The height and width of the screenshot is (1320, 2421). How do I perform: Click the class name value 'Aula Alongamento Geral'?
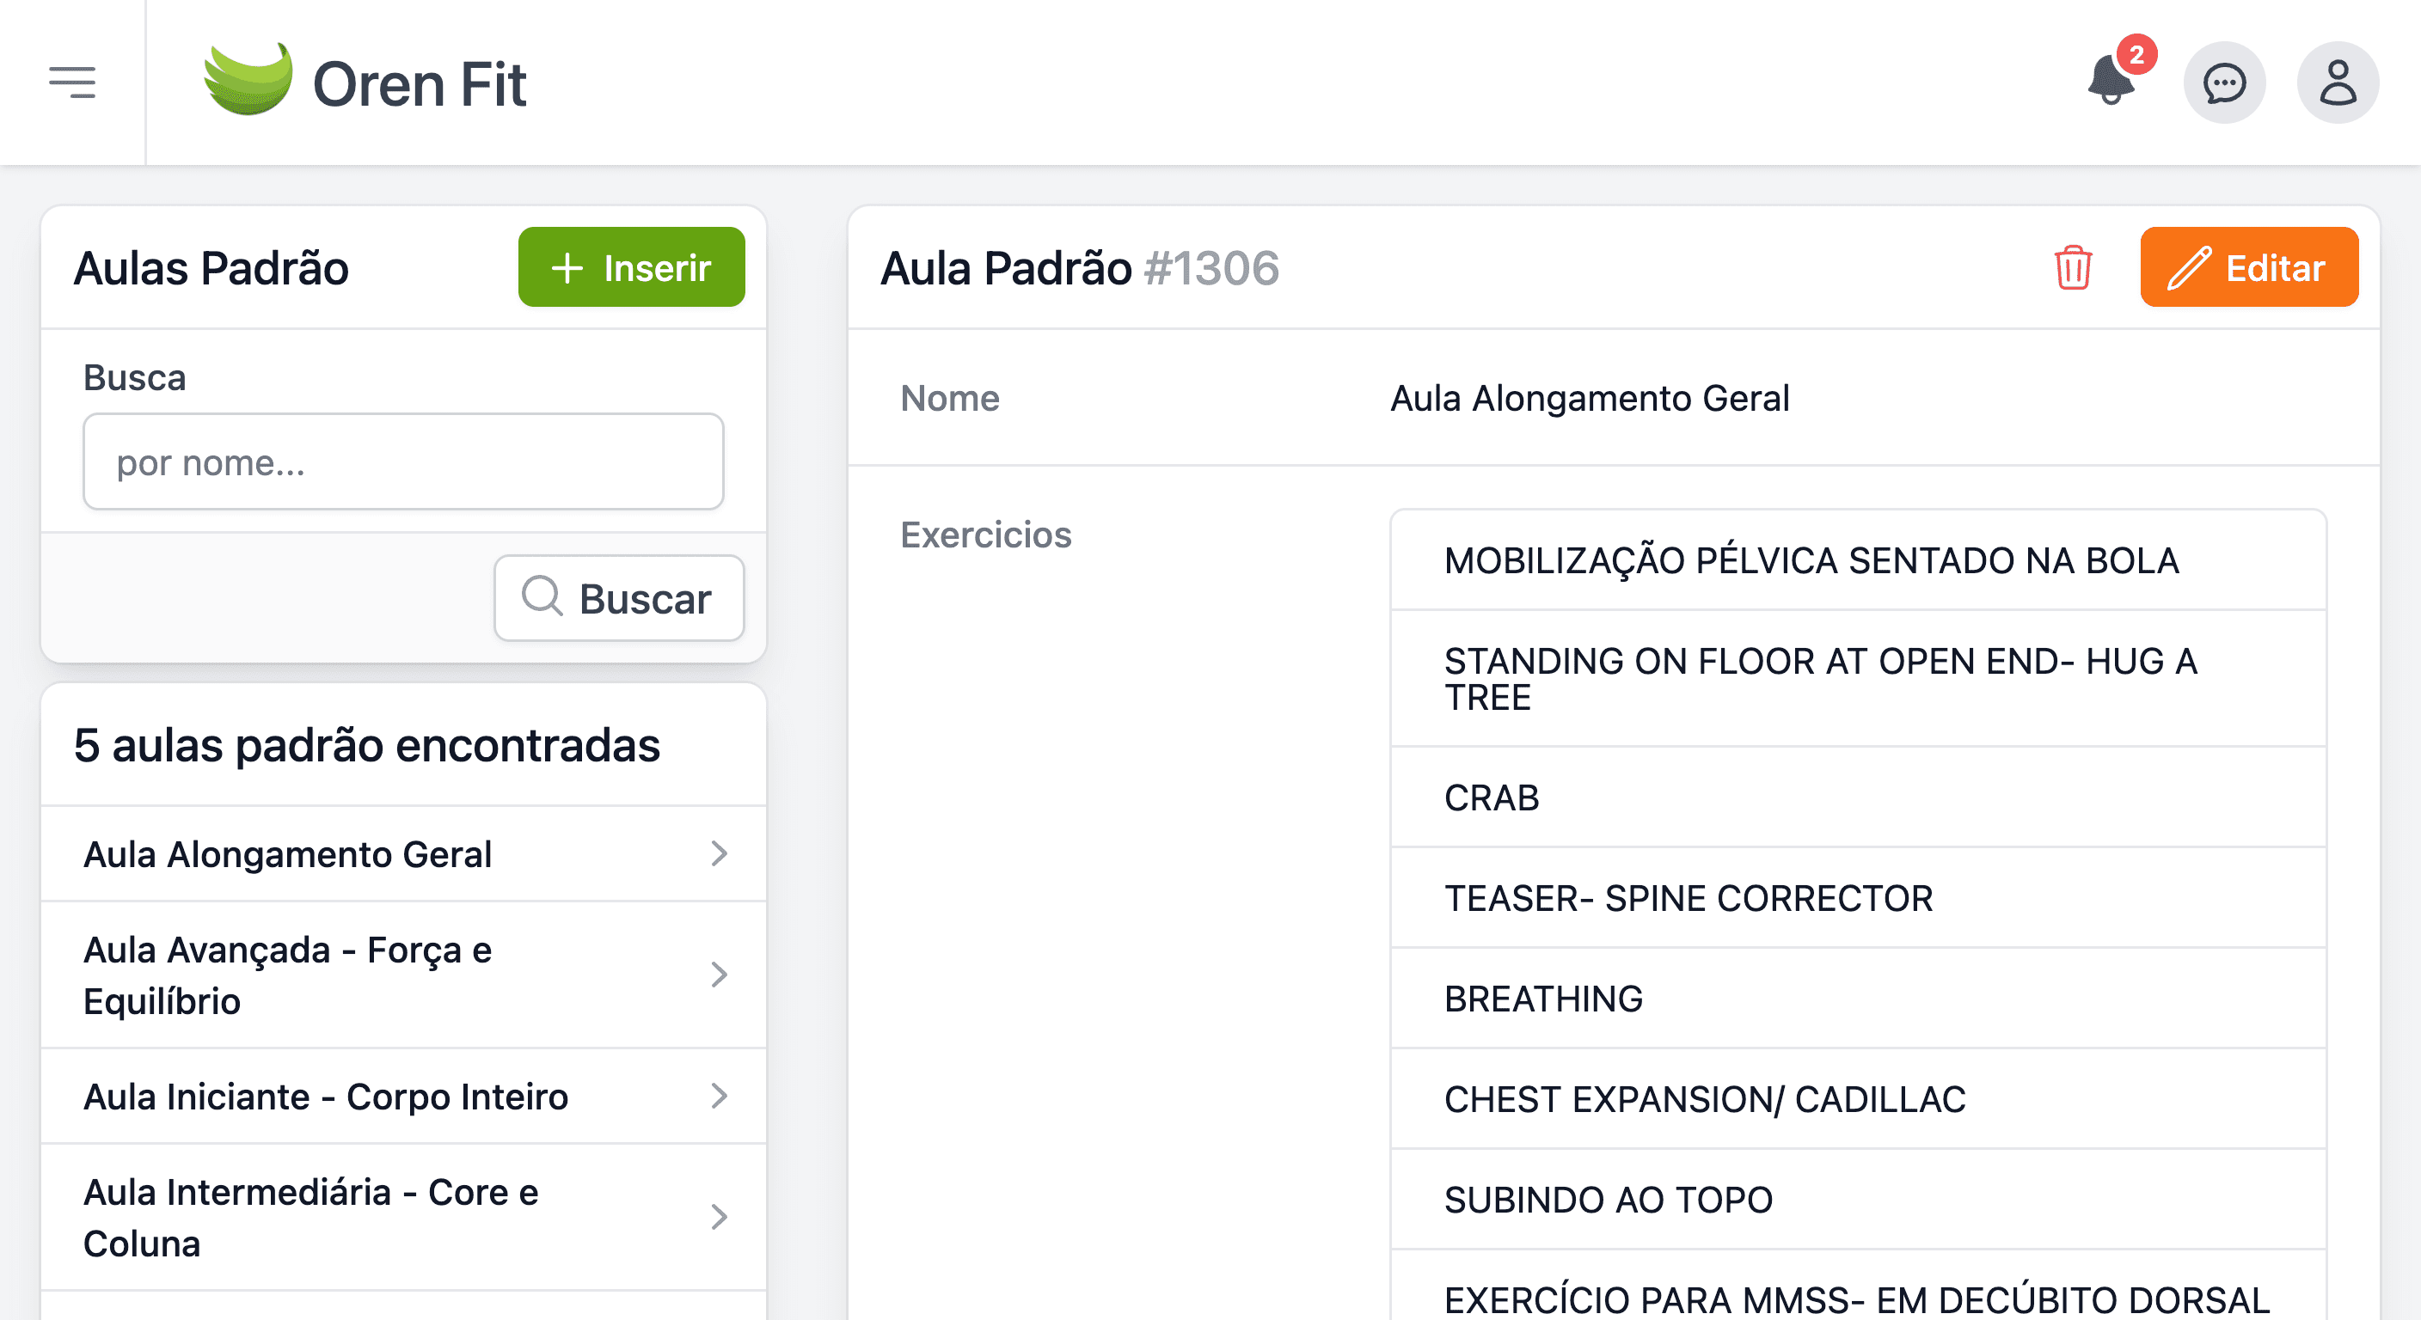click(1590, 399)
